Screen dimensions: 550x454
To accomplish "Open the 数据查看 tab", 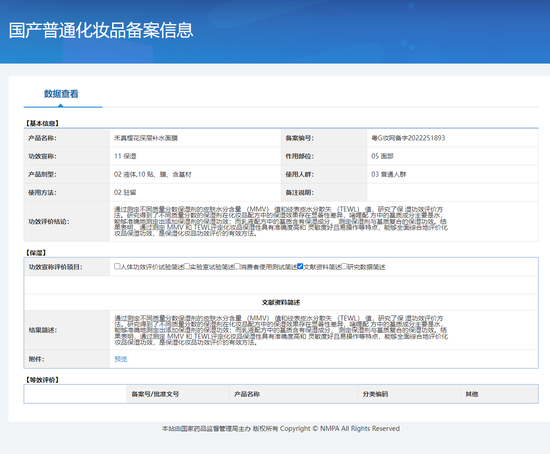I will click(x=61, y=94).
